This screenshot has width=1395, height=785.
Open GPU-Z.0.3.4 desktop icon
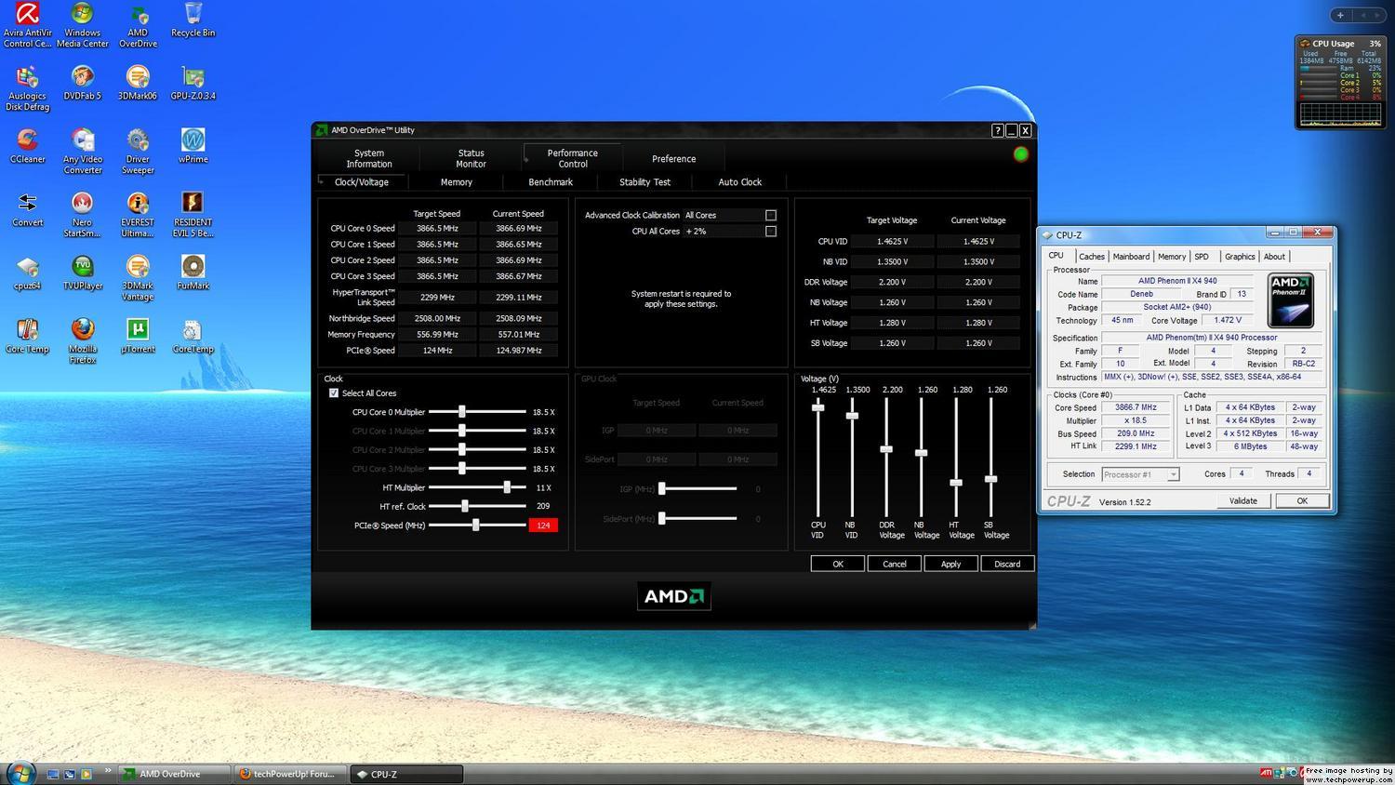pyautogui.click(x=193, y=84)
